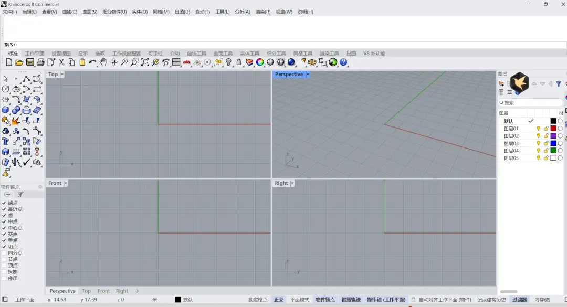
Task: Open Options with the gear icon
Action: click(x=312, y=62)
